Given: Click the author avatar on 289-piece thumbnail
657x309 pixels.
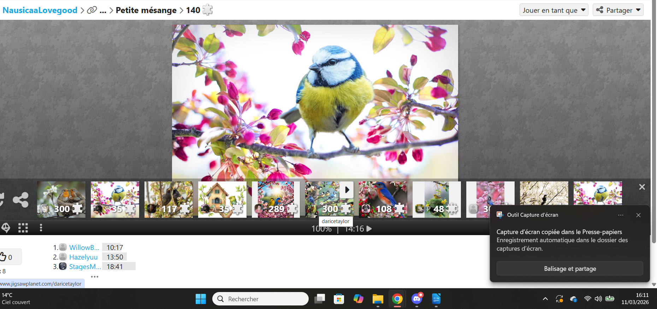Looking at the screenshot, I should pos(259,209).
